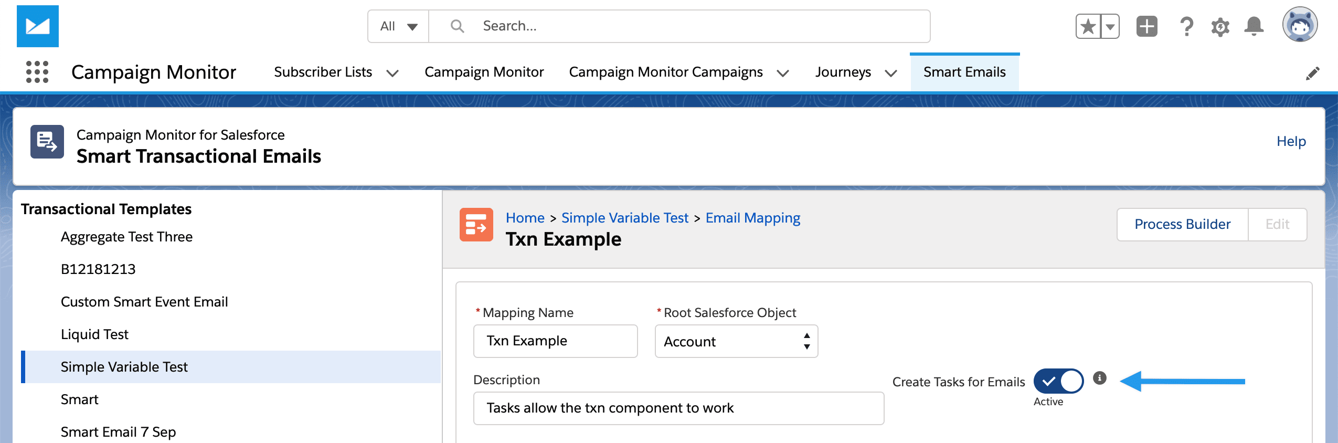Click the Help link

(1291, 141)
